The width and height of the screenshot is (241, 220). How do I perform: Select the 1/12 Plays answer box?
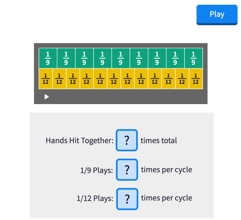(127, 199)
